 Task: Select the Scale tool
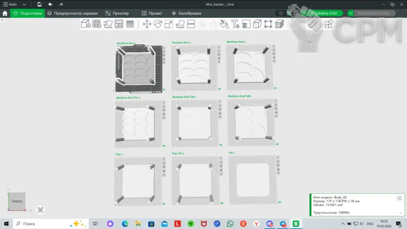(x=169, y=24)
